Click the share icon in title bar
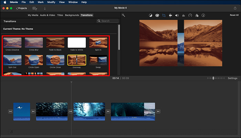This screenshot has height=138, width=241. point(235,8)
